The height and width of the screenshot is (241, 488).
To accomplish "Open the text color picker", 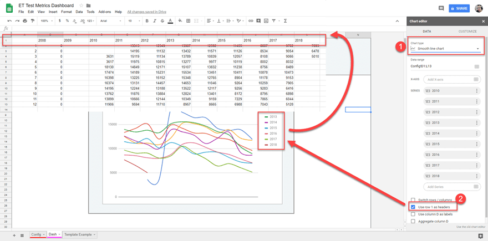I will point(170,21).
